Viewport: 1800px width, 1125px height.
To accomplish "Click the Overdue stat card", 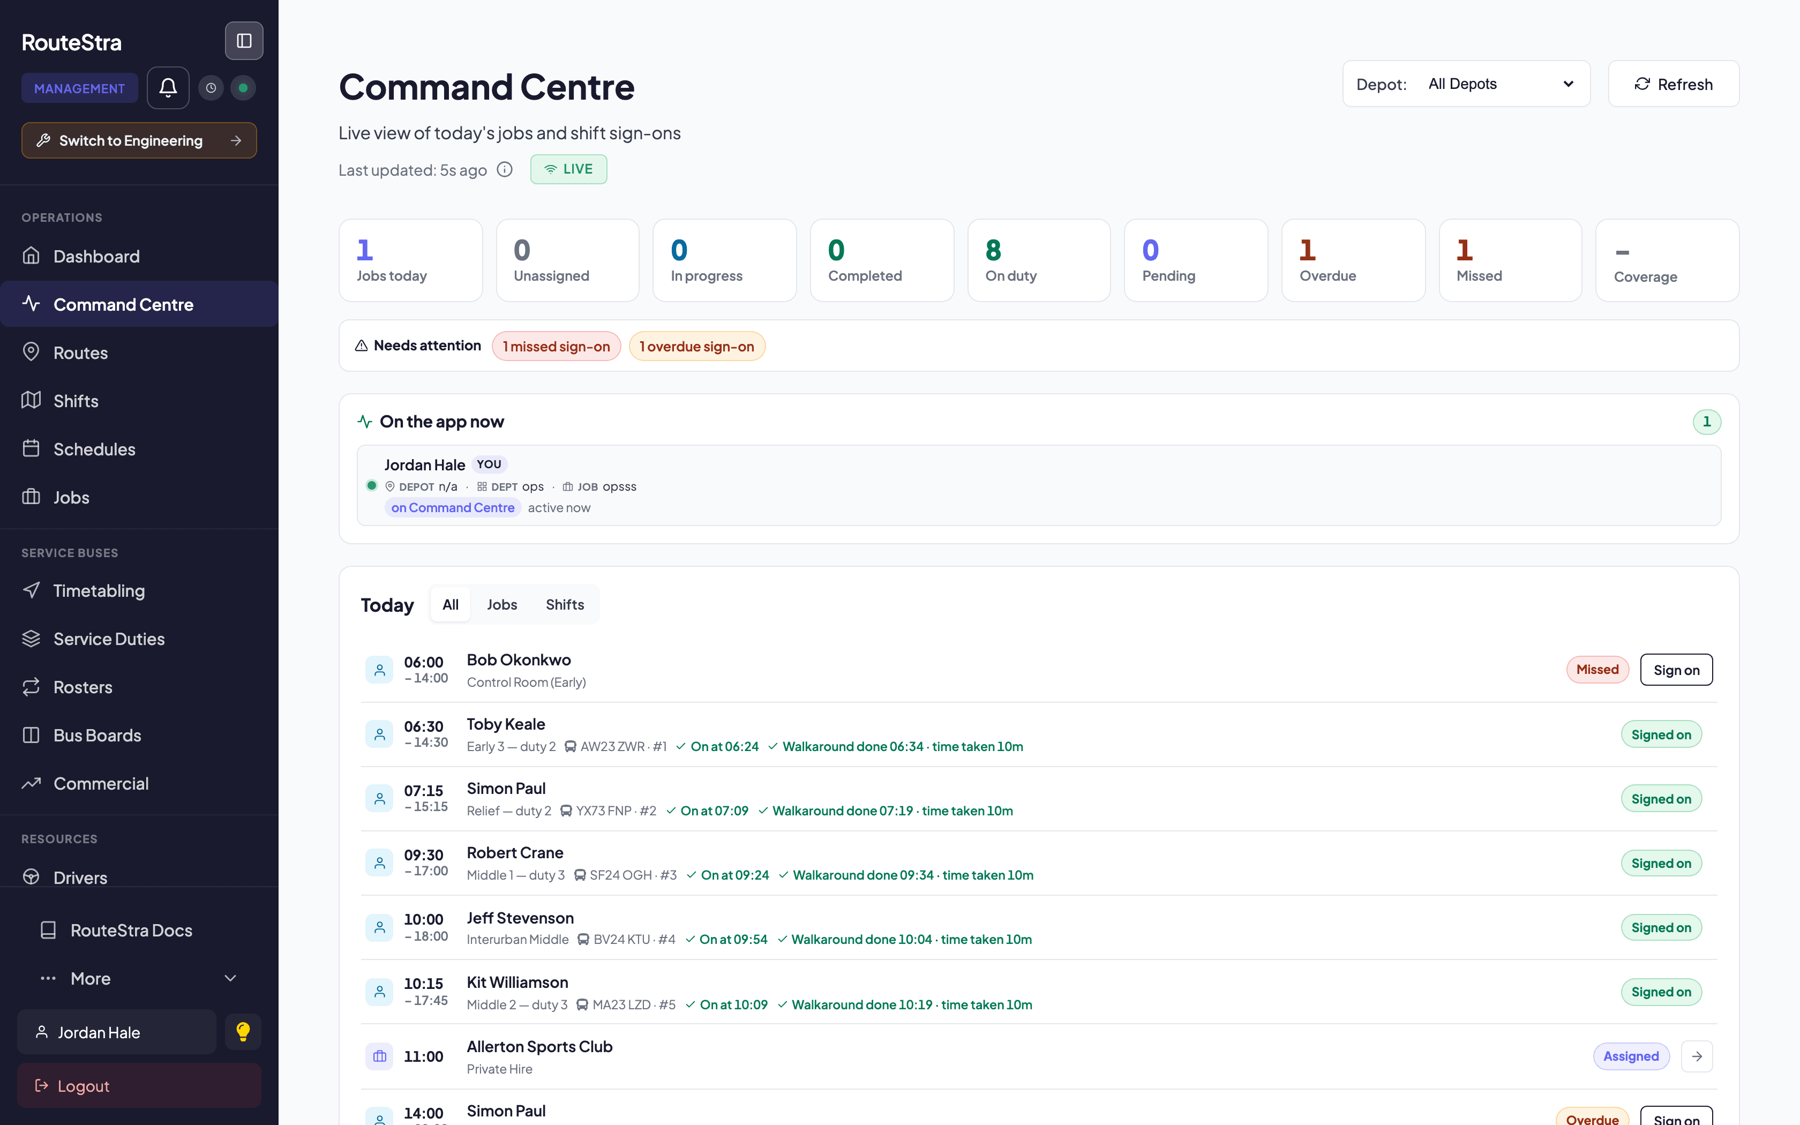I will click(1353, 260).
